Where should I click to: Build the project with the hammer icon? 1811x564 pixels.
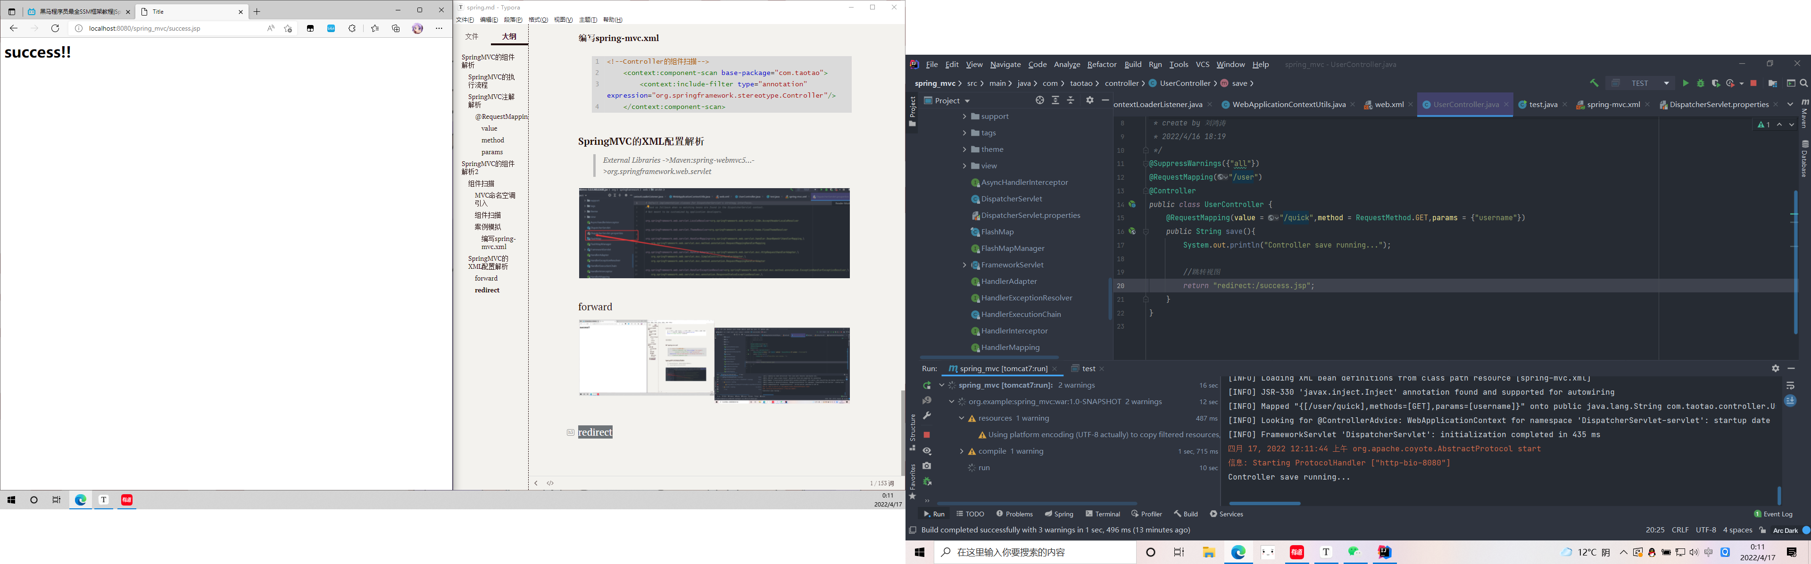[1595, 83]
